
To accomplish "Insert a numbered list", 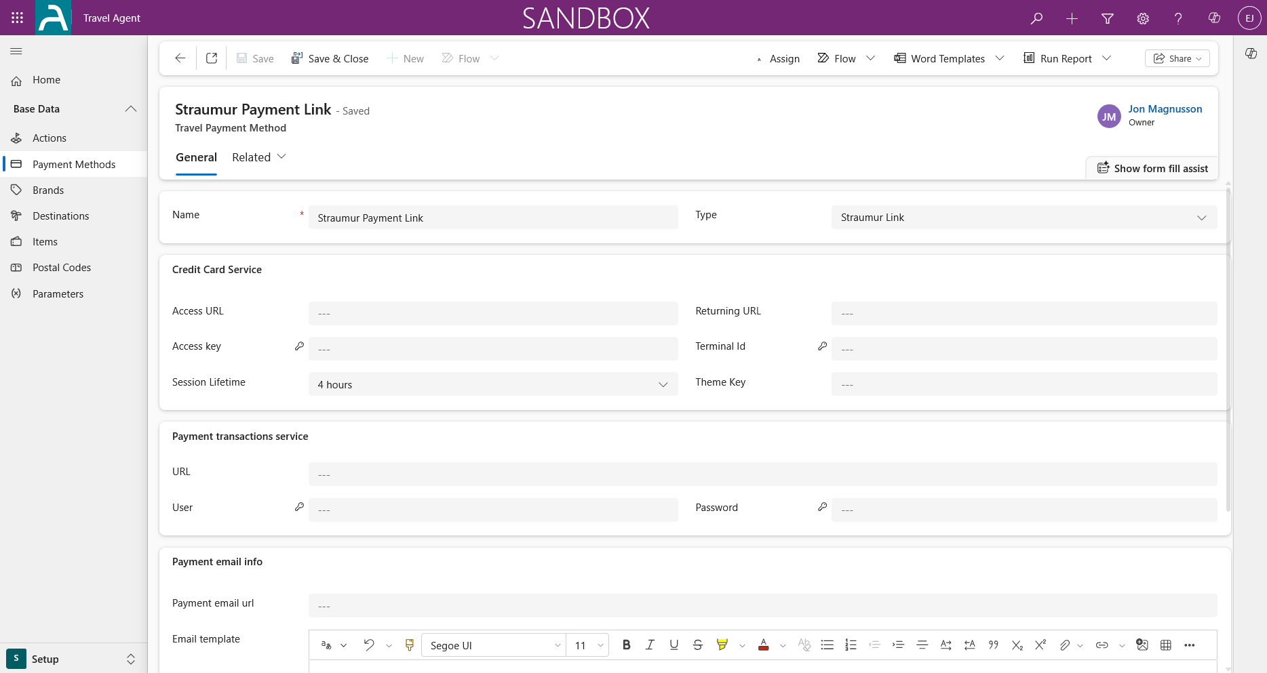I will pyautogui.click(x=851, y=645).
